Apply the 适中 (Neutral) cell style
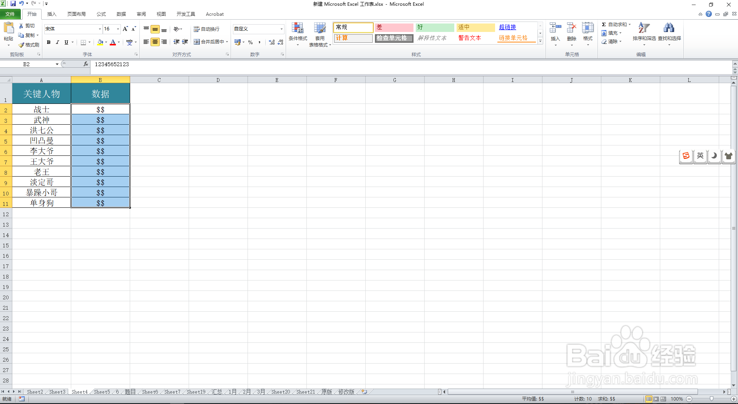Image resolution: width=738 pixels, height=404 pixels. point(475,27)
